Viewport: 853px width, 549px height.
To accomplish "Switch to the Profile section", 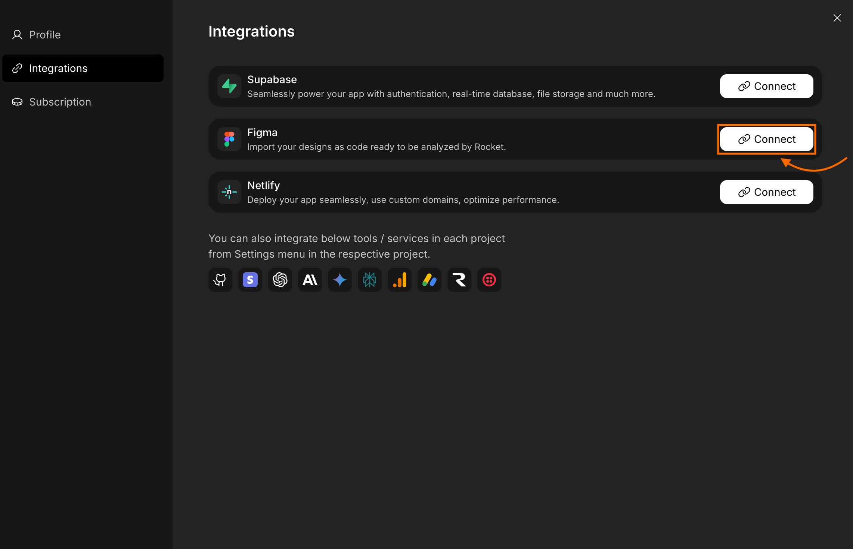I will [x=45, y=34].
